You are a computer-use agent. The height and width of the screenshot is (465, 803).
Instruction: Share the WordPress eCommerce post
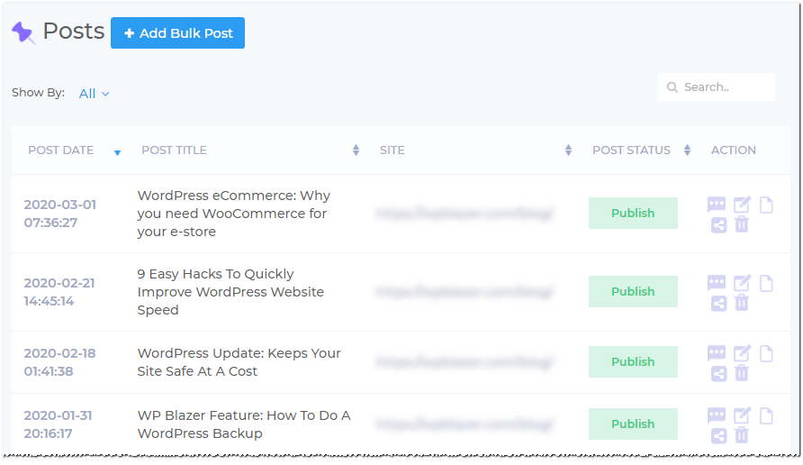click(719, 224)
